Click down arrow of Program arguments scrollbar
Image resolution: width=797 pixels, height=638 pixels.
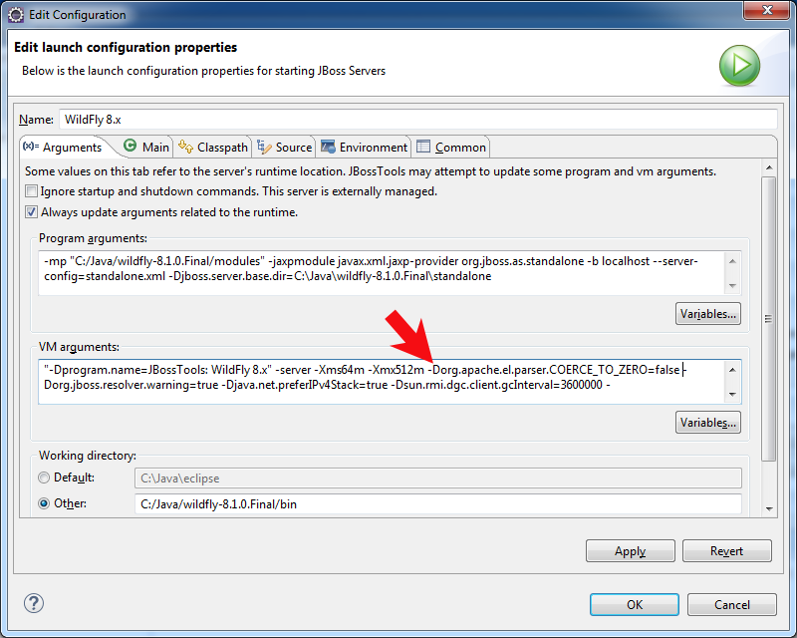732,285
